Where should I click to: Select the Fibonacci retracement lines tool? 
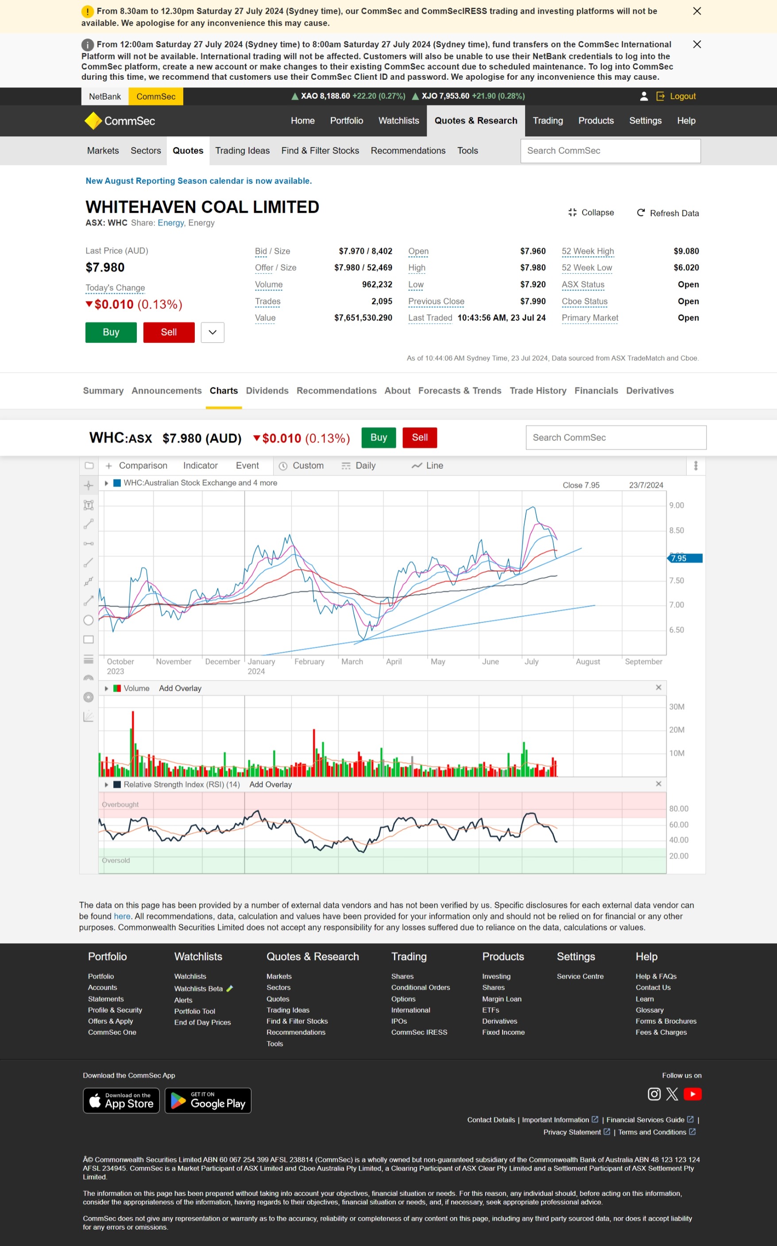coord(89,659)
